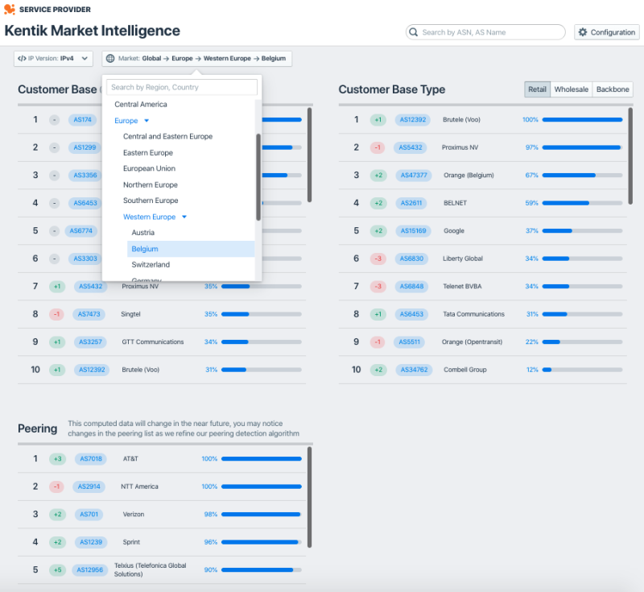Open AS3356 tag in Customer Base
This screenshot has height=592, width=644.
pos(85,175)
